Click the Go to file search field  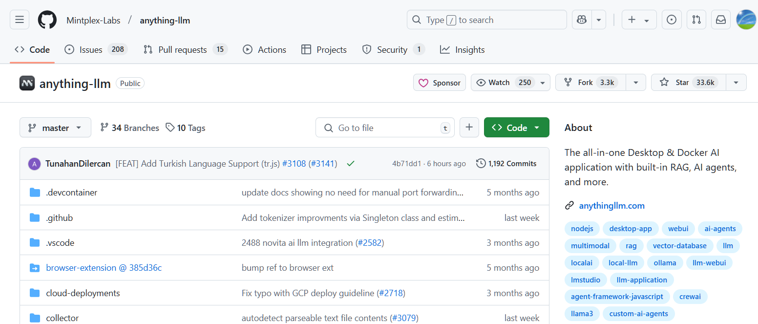(385, 128)
